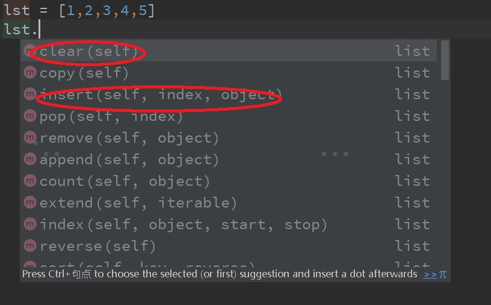The height and width of the screenshot is (305, 491).
Task: Open the next tip arrows link
Action: (430, 274)
